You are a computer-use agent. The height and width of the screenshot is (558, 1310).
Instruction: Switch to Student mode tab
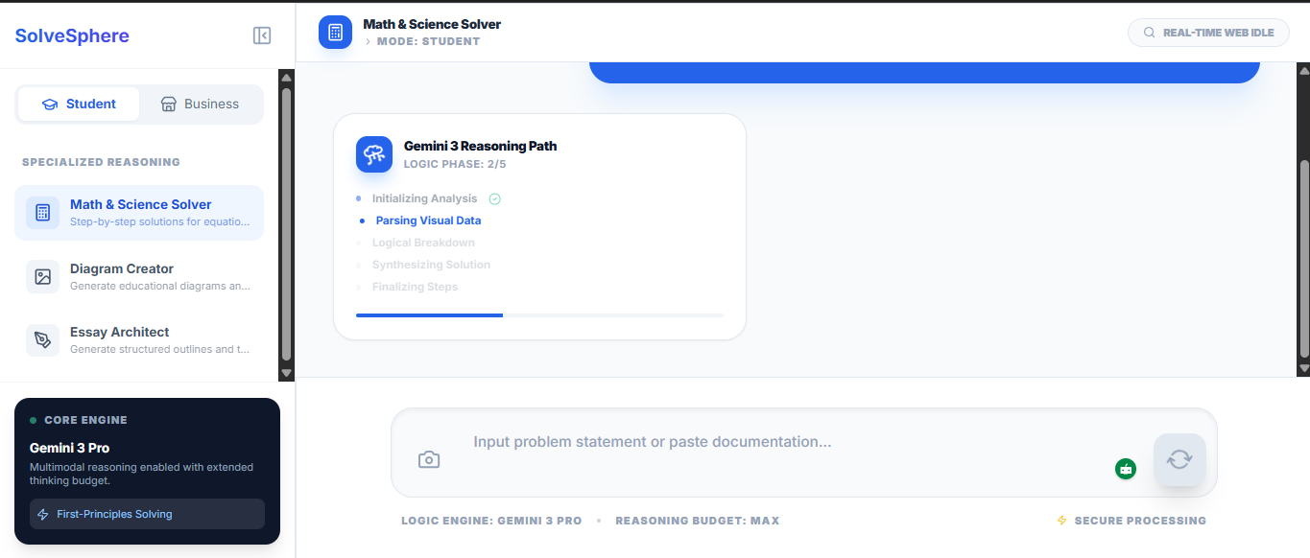[79, 105]
